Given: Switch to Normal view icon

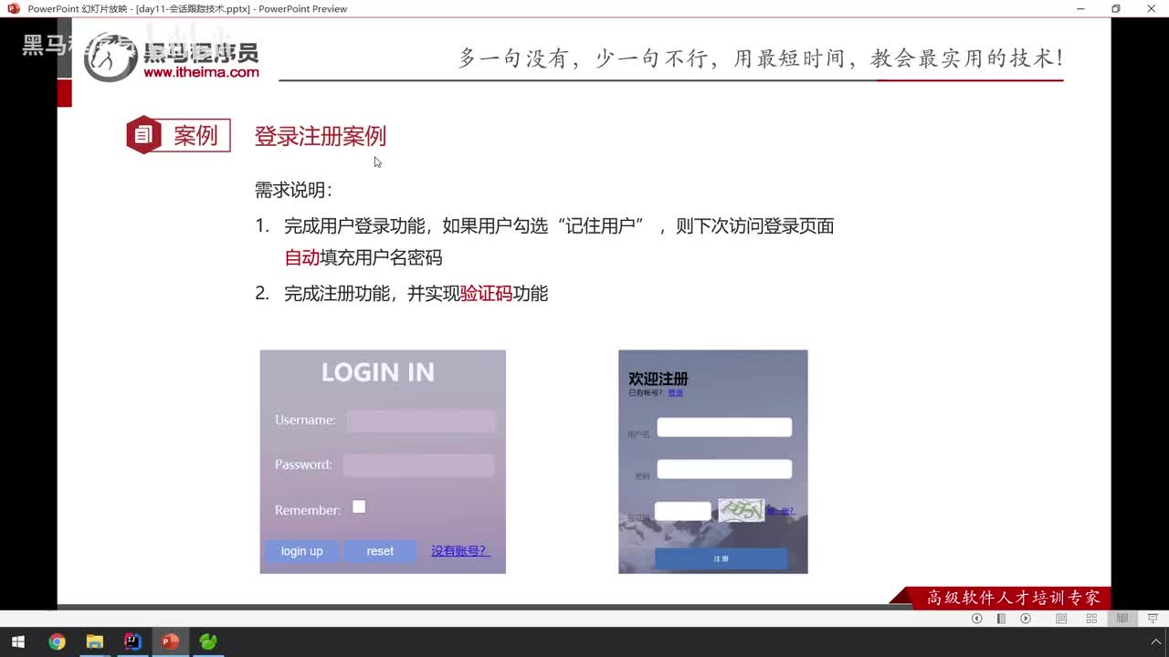Looking at the screenshot, I should click(1061, 619).
